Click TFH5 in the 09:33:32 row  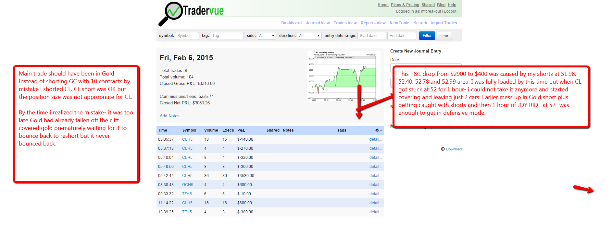point(187,194)
